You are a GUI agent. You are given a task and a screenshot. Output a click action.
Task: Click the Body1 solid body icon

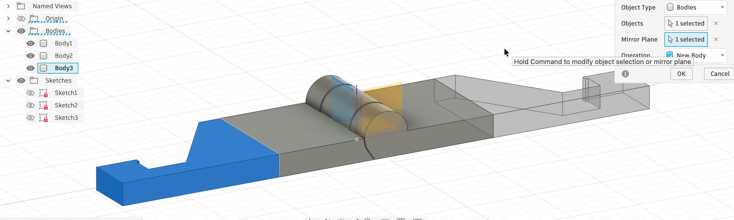pos(43,43)
